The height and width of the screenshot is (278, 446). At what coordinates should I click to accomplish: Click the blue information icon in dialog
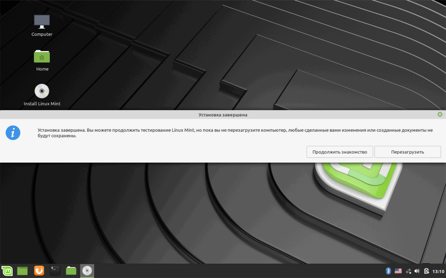point(13,133)
